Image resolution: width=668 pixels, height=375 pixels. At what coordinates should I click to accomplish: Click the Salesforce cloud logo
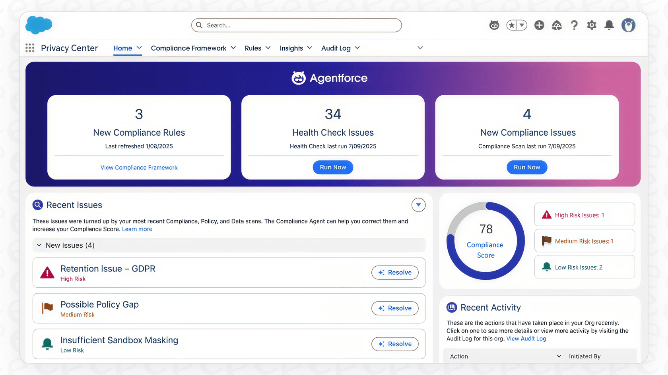click(x=39, y=25)
